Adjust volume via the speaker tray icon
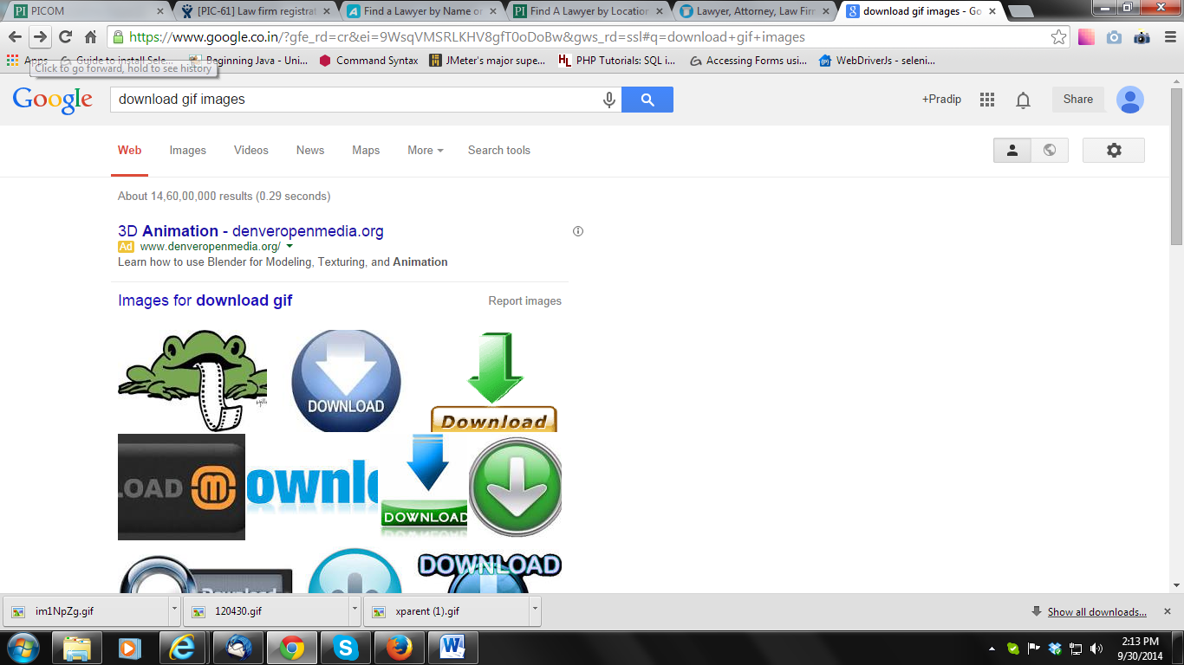Screen dimensions: 1184x665 pyautogui.click(x=1096, y=648)
